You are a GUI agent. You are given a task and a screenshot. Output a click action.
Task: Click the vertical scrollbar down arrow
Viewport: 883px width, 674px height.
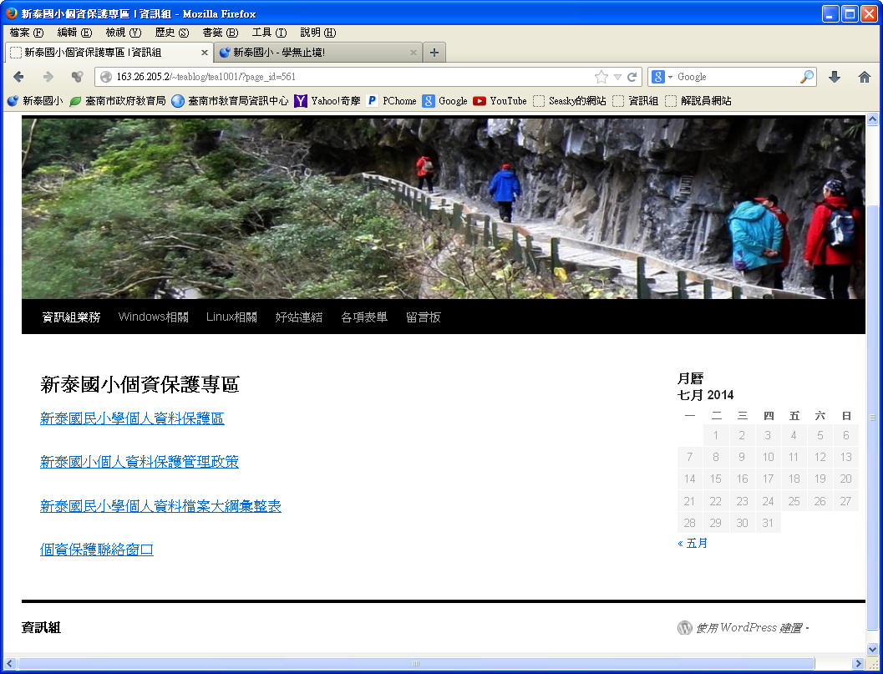[872, 648]
